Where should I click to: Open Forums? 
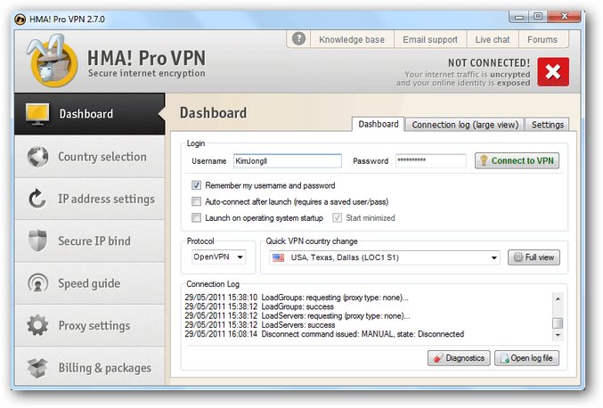pyautogui.click(x=542, y=39)
